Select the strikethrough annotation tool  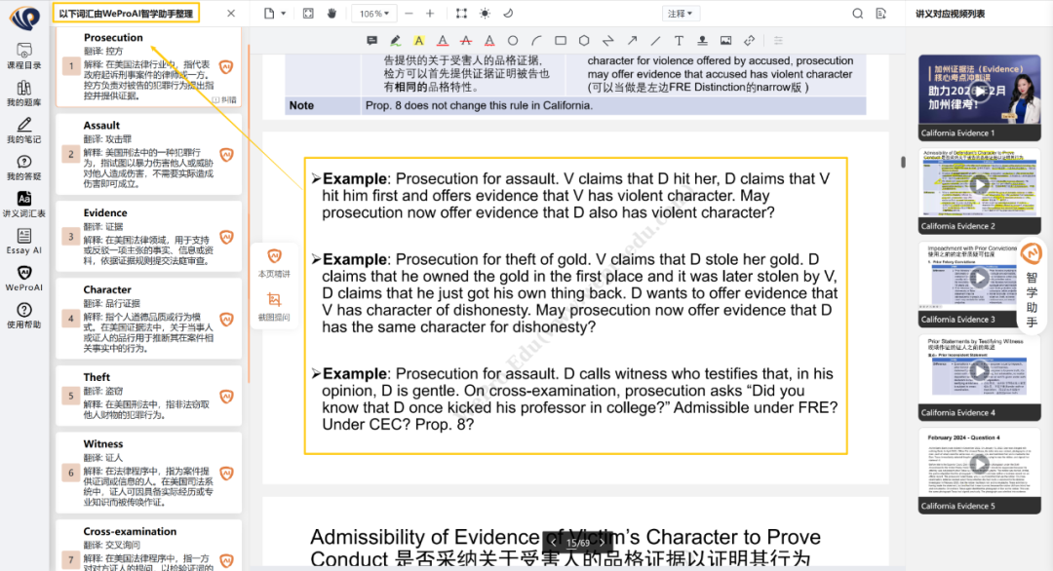click(465, 41)
